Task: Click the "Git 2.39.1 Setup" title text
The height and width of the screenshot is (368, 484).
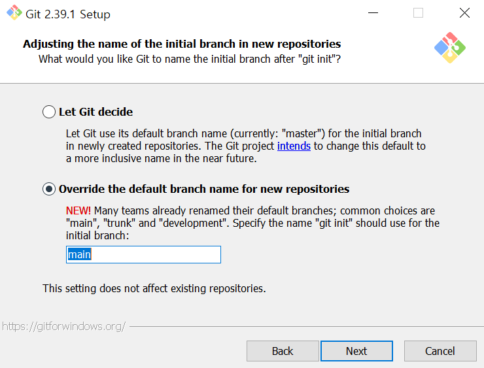Action: 68,14
